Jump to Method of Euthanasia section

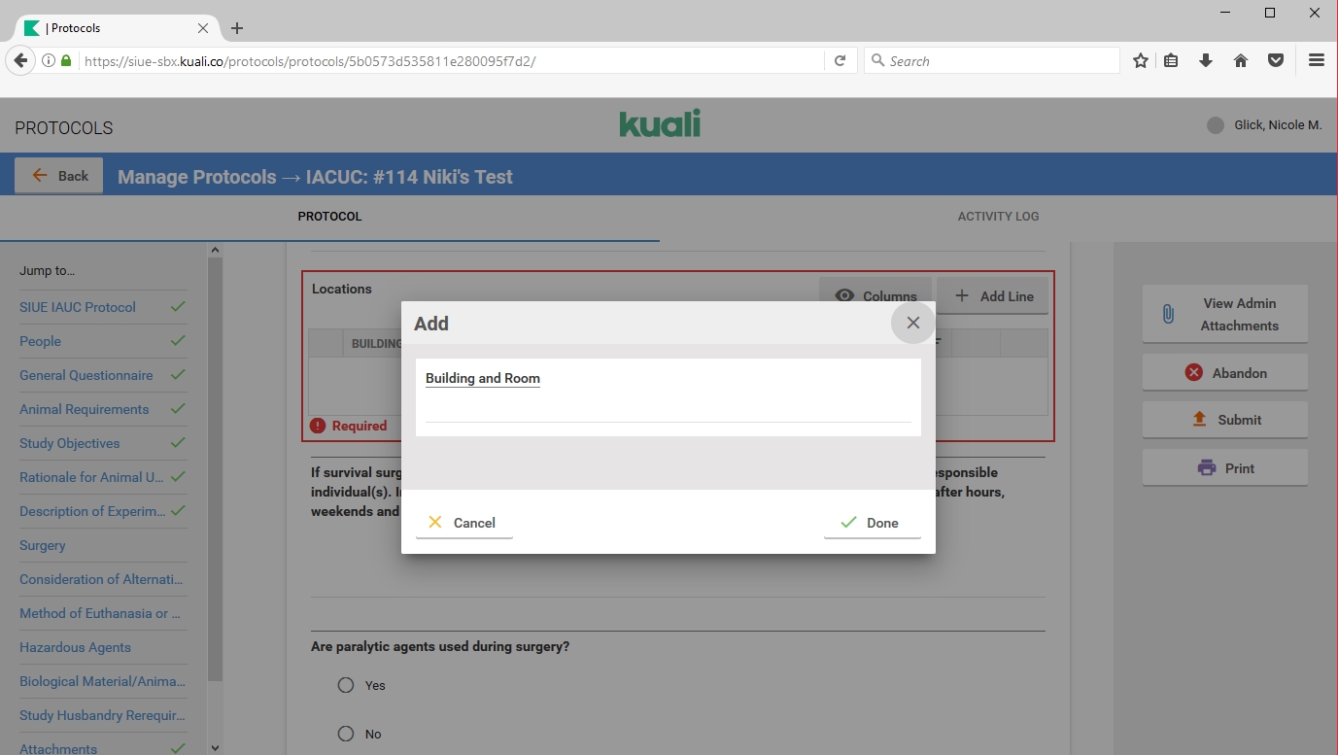click(100, 613)
